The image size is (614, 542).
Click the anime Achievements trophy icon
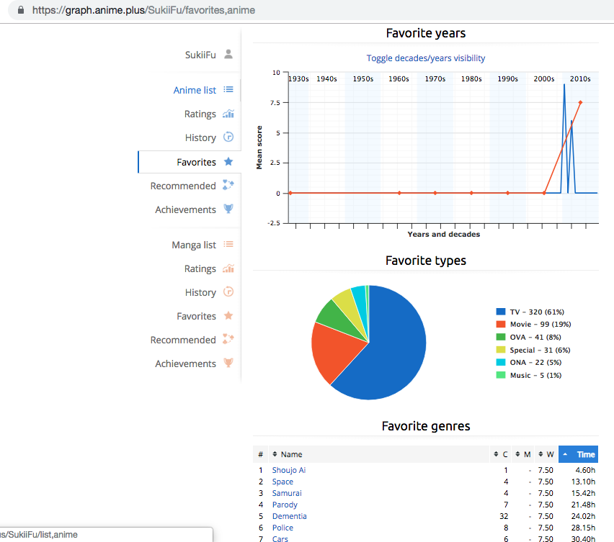click(x=228, y=209)
